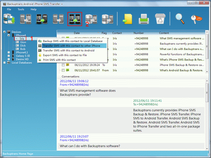The width and height of the screenshot is (211, 158).
Task: Click the Devices root node icon
Action: [9, 32]
